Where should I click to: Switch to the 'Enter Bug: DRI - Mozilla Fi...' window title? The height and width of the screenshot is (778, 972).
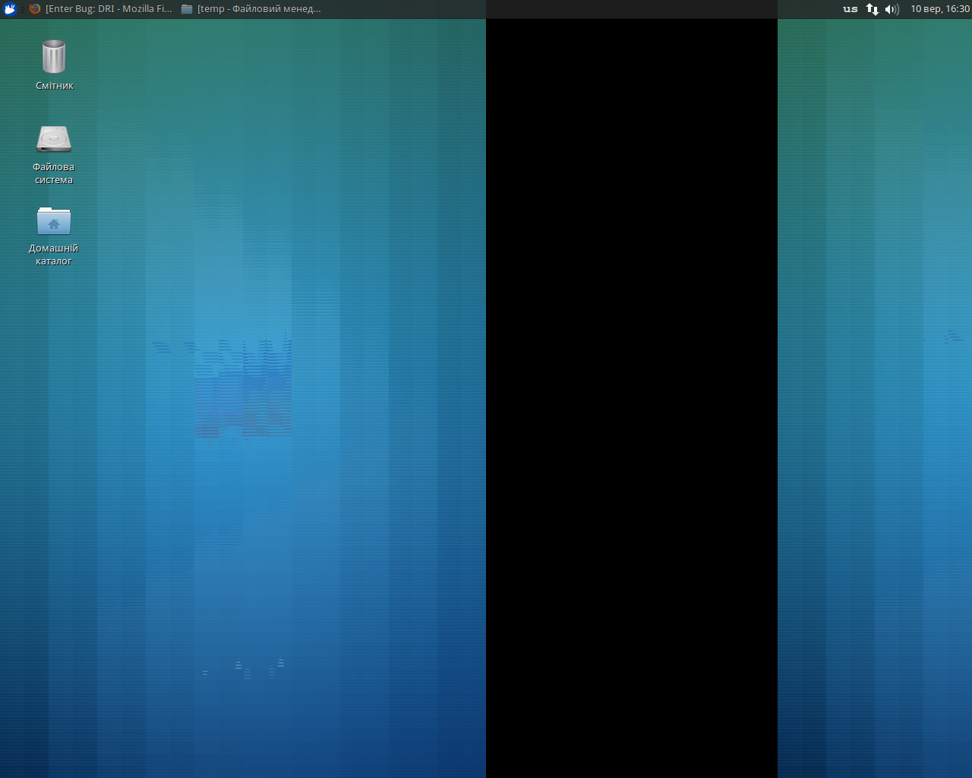(x=109, y=9)
